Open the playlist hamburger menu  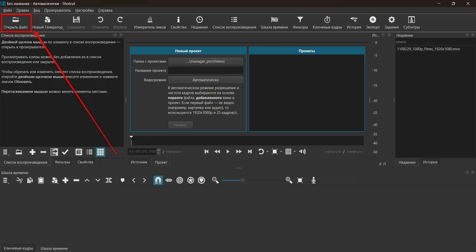click(x=6, y=152)
